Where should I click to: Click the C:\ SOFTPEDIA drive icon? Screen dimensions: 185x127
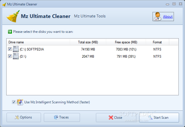click(16, 49)
